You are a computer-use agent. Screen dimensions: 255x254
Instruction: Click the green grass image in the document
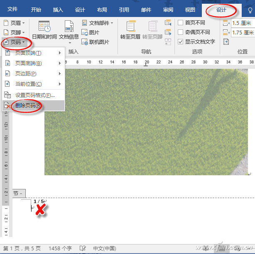[146, 122]
